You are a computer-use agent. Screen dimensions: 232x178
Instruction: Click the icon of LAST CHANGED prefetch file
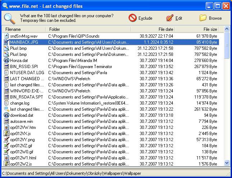[6, 79]
